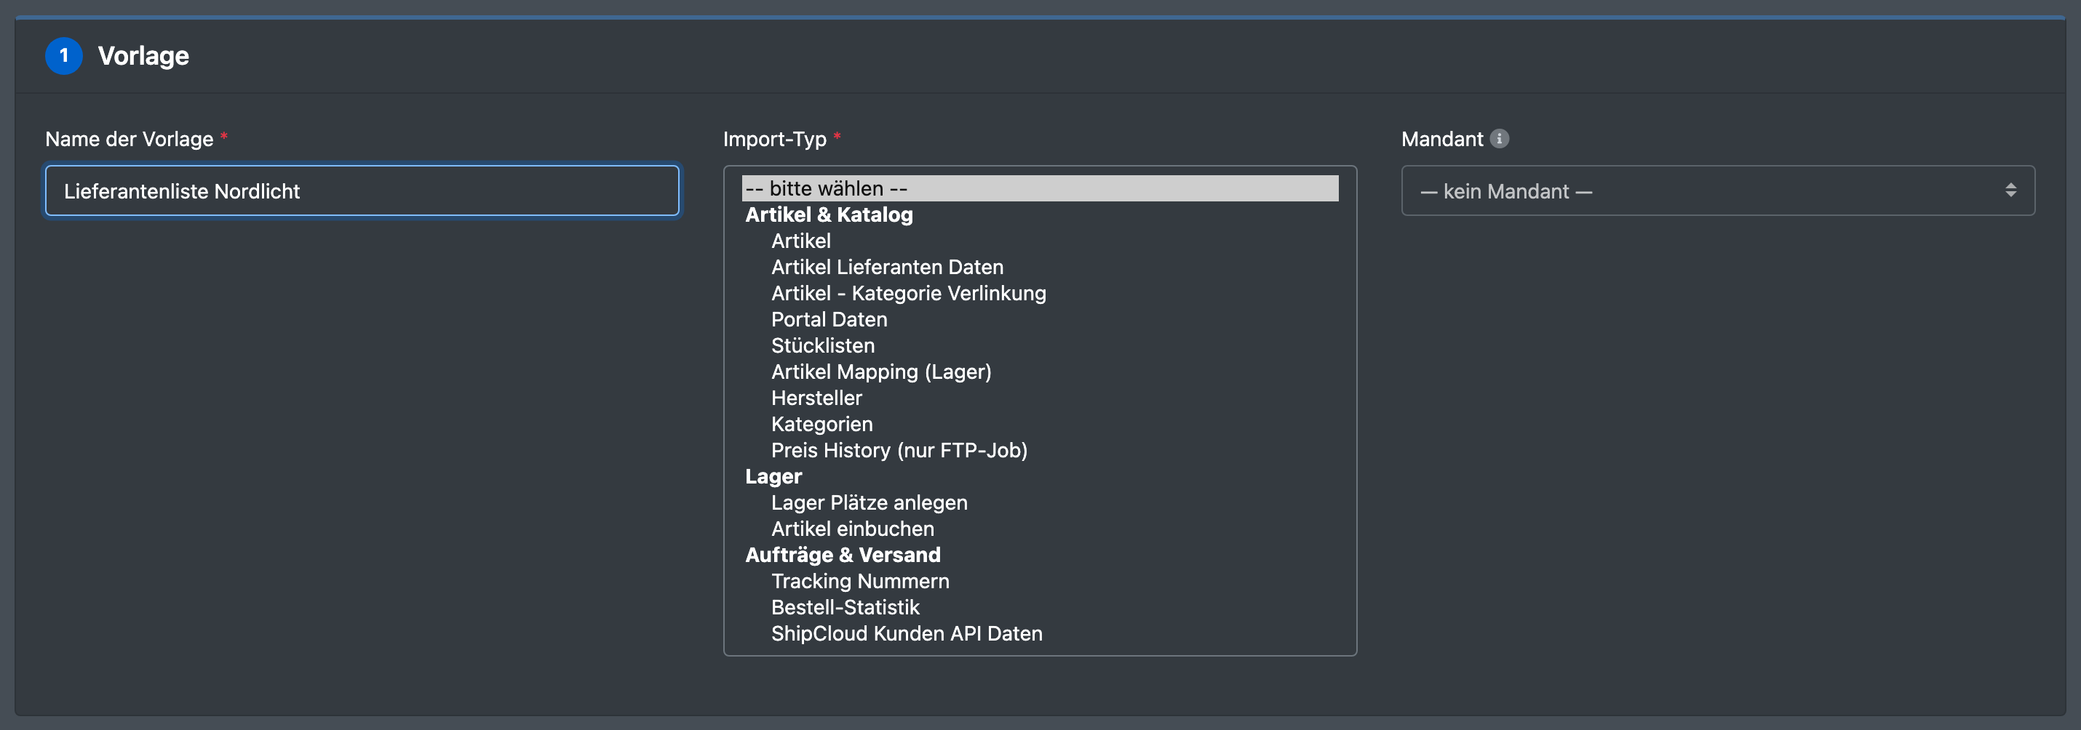Select the '-- bitte wählen --' option
Image resolution: width=2081 pixels, height=730 pixels.
(1040, 188)
